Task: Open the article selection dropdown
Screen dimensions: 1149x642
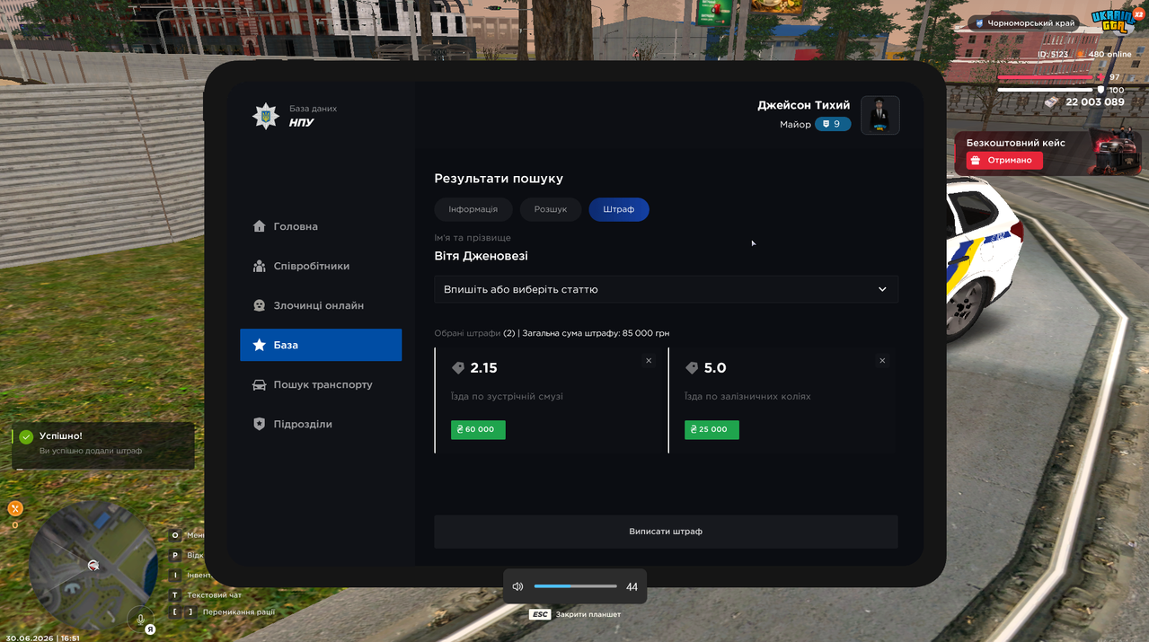Action: 666,289
